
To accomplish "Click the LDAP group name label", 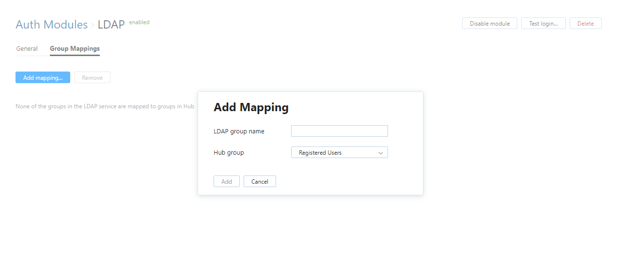I will click(239, 131).
